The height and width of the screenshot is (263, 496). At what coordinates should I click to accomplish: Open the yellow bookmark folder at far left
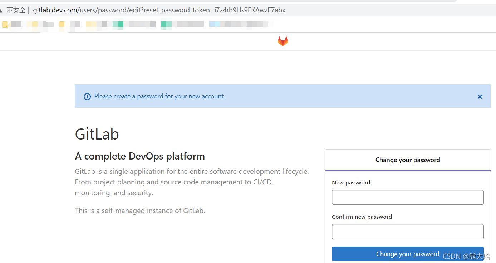5,24
